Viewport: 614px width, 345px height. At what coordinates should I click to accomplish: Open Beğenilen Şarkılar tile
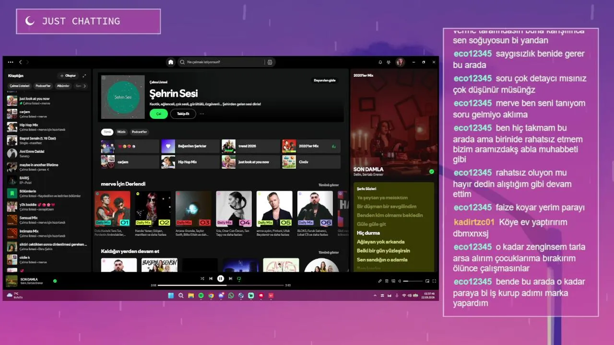(x=190, y=146)
